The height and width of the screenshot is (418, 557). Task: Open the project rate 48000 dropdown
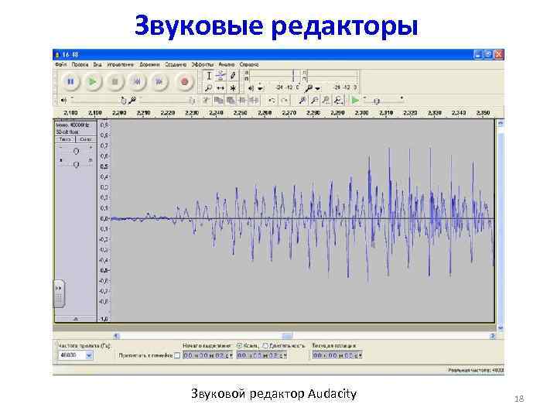(x=89, y=355)
